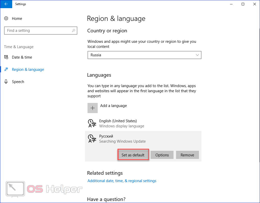260x203 pixels.
Task: Click the plus icon to add a language
Action: point(93,108)
